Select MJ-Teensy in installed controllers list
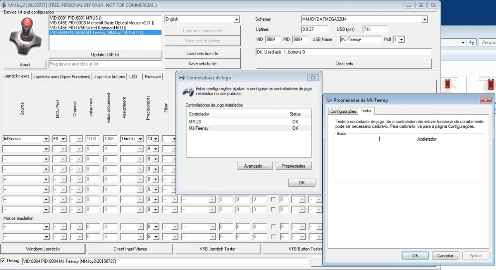Viewport: 496px width, 270px height. (x=249, y=128)
